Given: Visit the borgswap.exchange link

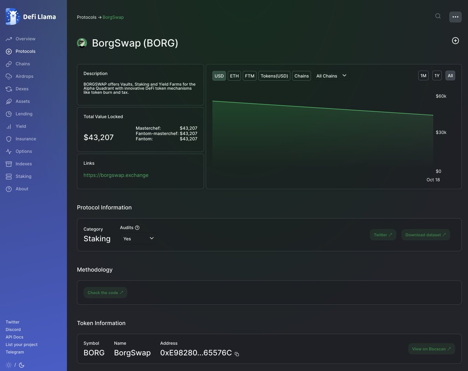Looking at the screenshot, I should (116, 175).
